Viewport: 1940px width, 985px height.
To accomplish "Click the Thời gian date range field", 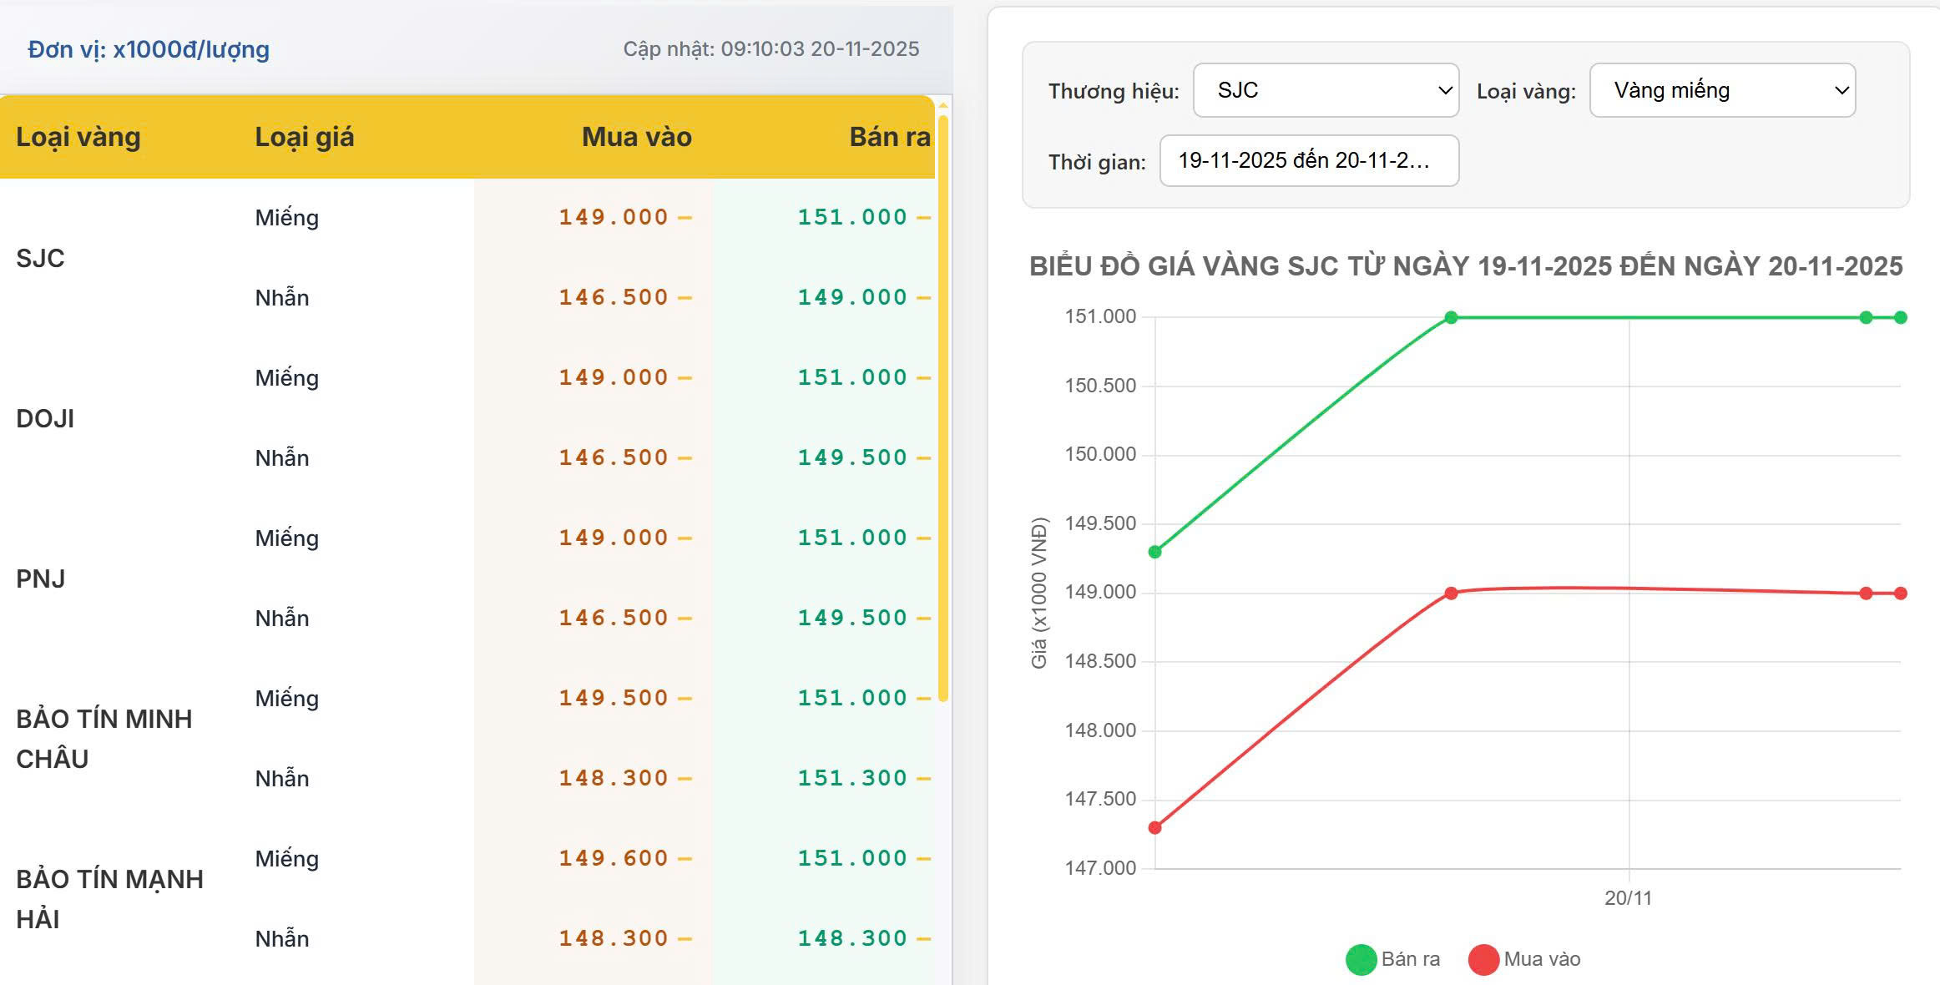I will (x=1308, y=160).
